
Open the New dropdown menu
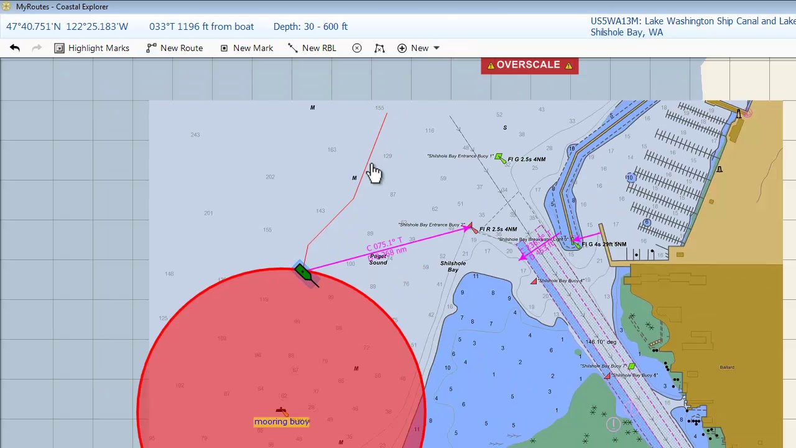coord(419,48)
